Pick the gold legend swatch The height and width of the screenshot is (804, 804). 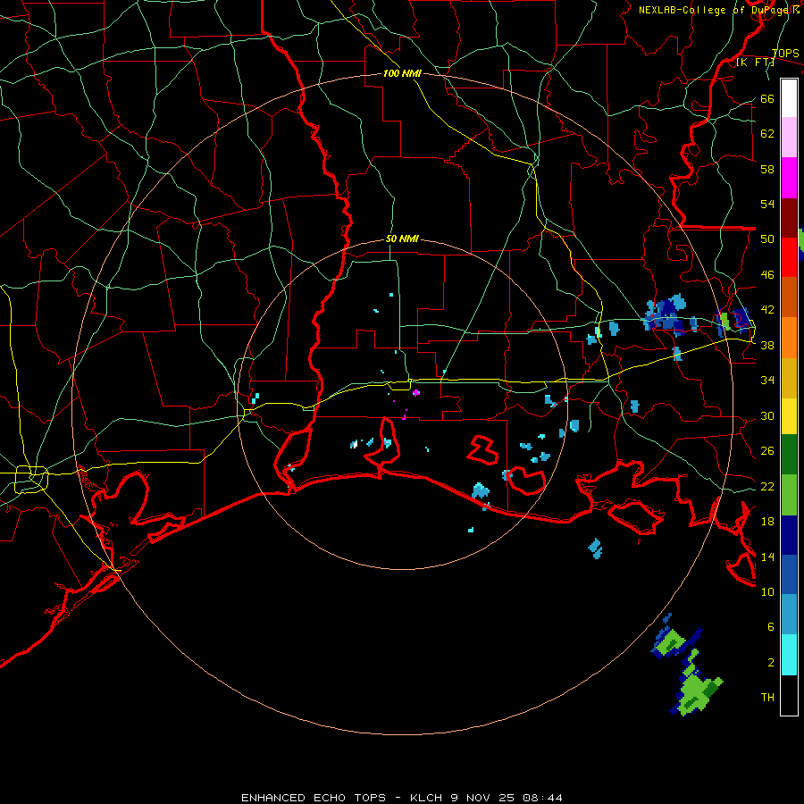click(x=789, y=378)
